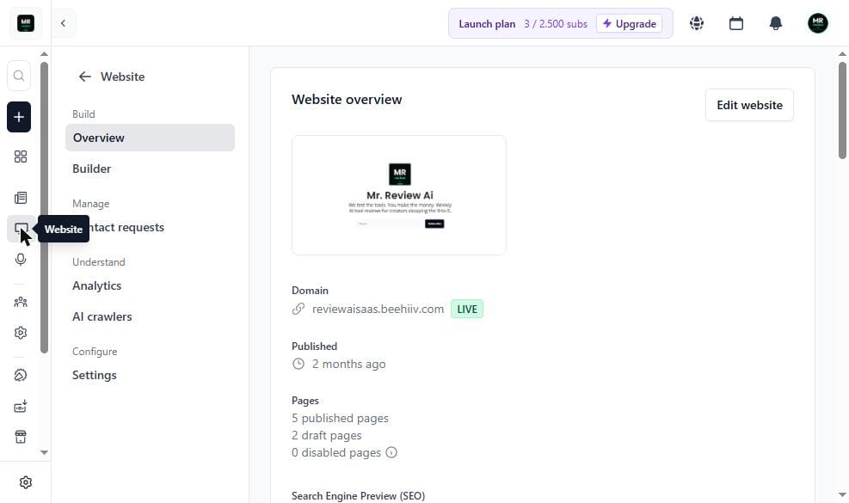Viewport: 849px width, 503px height.
Task: Open the audience people icon in sidebar
Action: [x=21, y=302]
